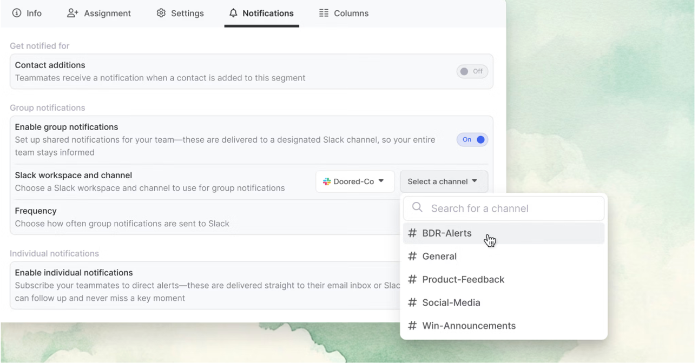The height and width of the screenshot is (364, 698).
Task: Switch to the Assignment tab
Action: pyautogui.click(x=99, y=13)
